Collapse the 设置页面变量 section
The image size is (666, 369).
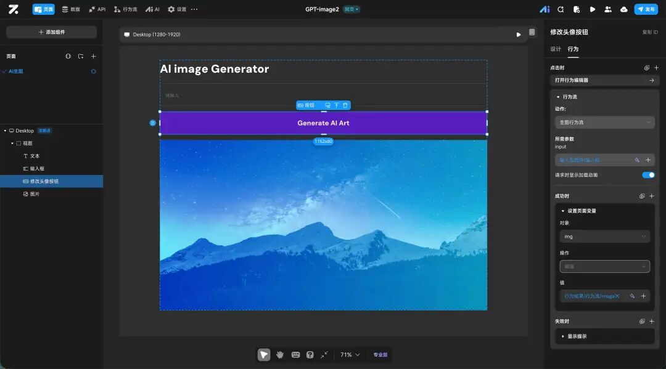[563, 211]
